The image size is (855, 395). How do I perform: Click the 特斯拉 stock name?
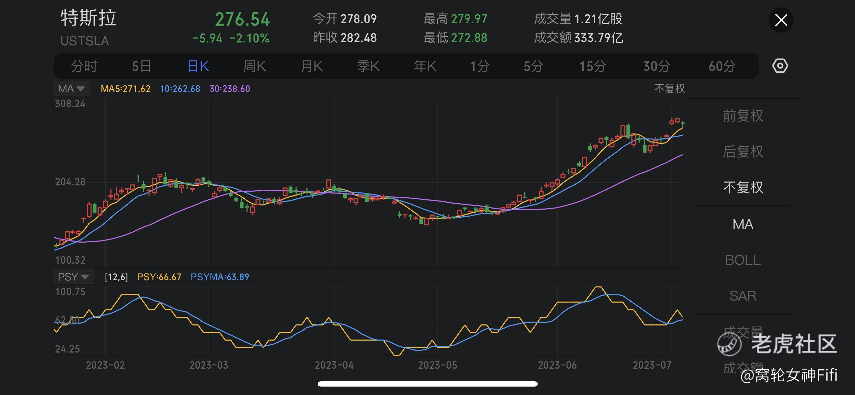tap(88, 18)
